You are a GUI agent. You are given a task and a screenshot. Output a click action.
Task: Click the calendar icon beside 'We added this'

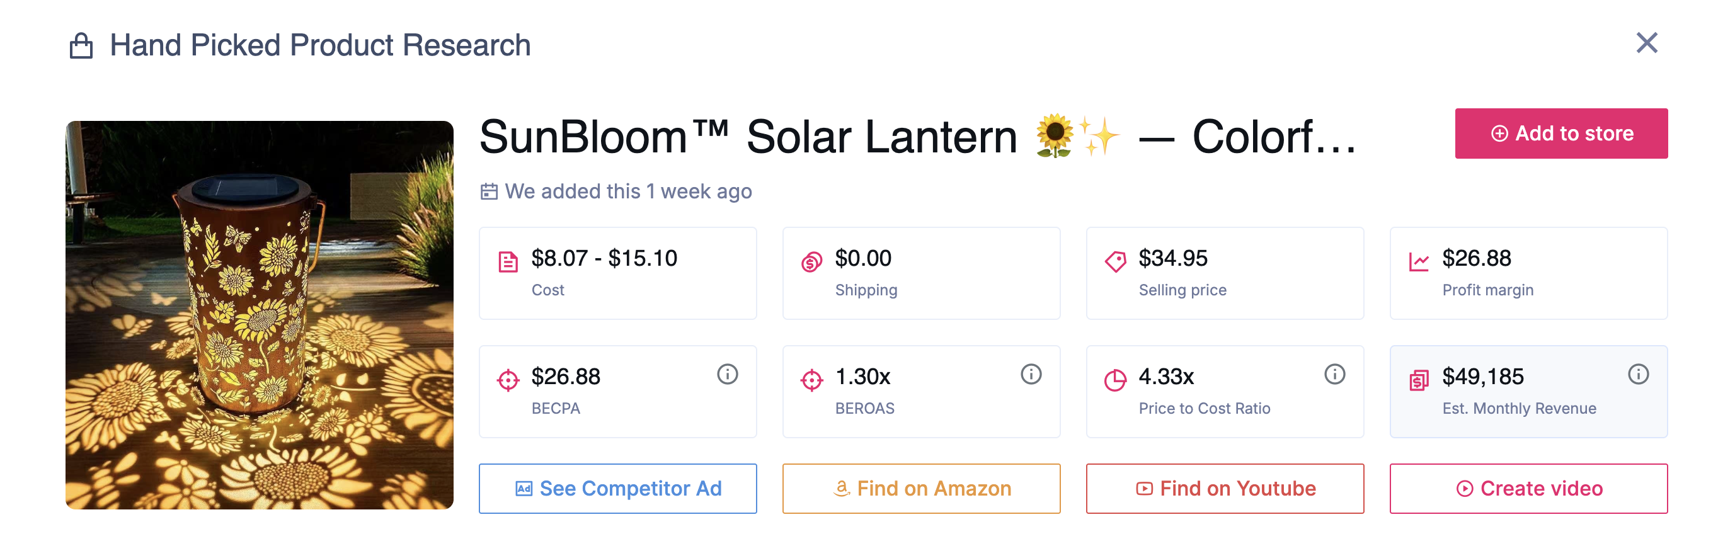(490, 191)
